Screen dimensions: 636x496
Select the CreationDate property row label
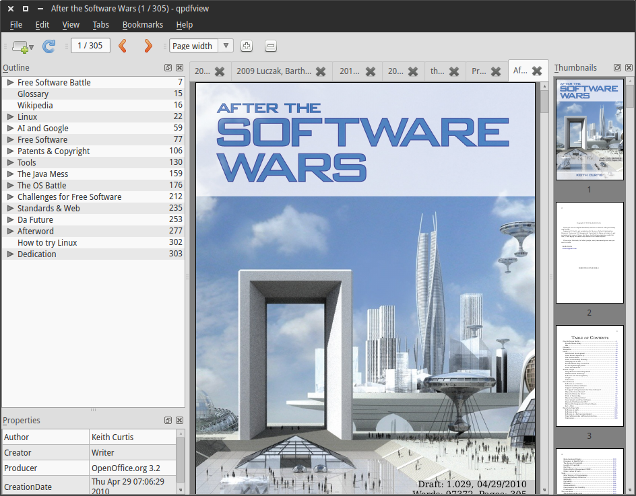pos(28,487)
